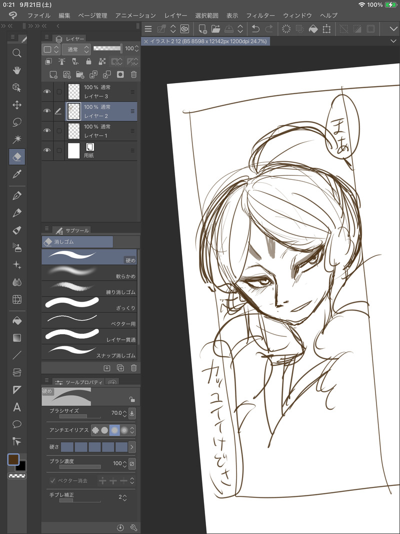Image resolution: width=400 pixels, height=534 pixels.
Task: Select the Hand move-view tool
Action: point(16,71)
